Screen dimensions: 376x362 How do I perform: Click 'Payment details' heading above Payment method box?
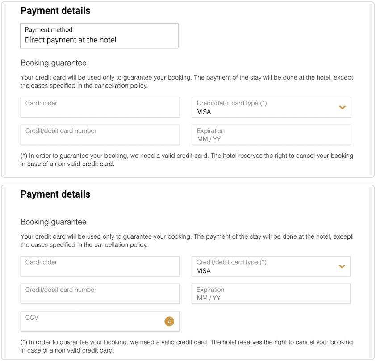(x=55, y=11)
